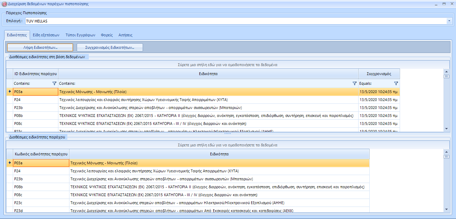The width and height of the screenshot is (456, 219).
Task: Click filter icon in Ειδικότητα filter row
Action: [x=354, y=83]
